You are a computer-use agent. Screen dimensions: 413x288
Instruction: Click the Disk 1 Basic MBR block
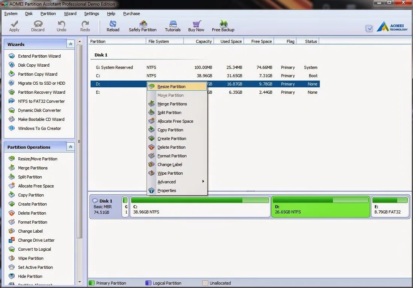[105, 207]
